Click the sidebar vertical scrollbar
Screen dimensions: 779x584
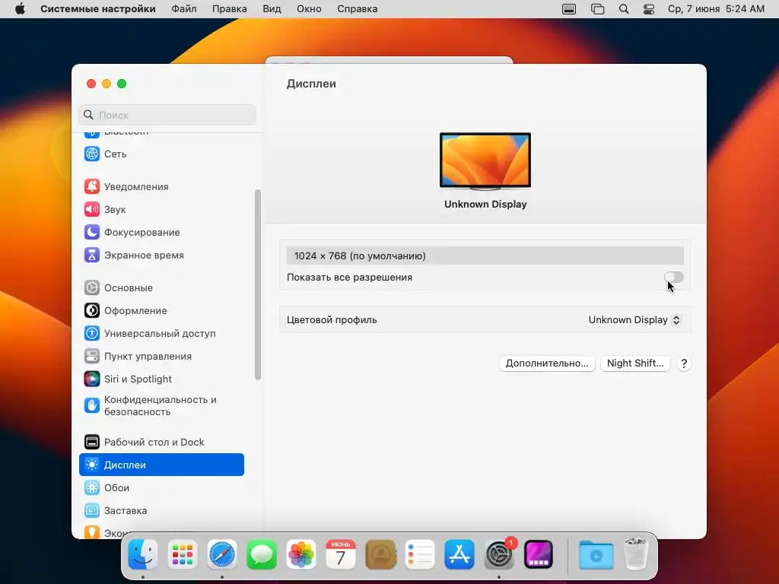tap(257, 284)
